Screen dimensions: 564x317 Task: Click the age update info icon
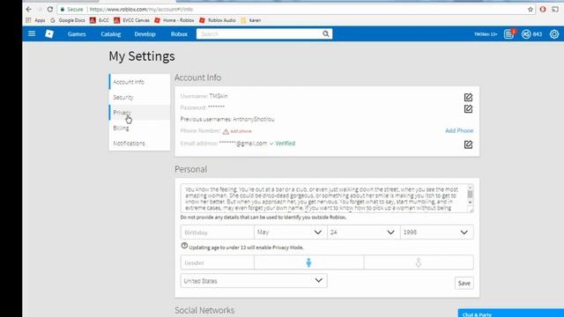click(184, 246)
